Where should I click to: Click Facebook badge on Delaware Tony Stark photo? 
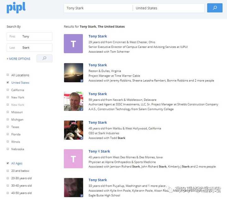(x=82, y=109)
